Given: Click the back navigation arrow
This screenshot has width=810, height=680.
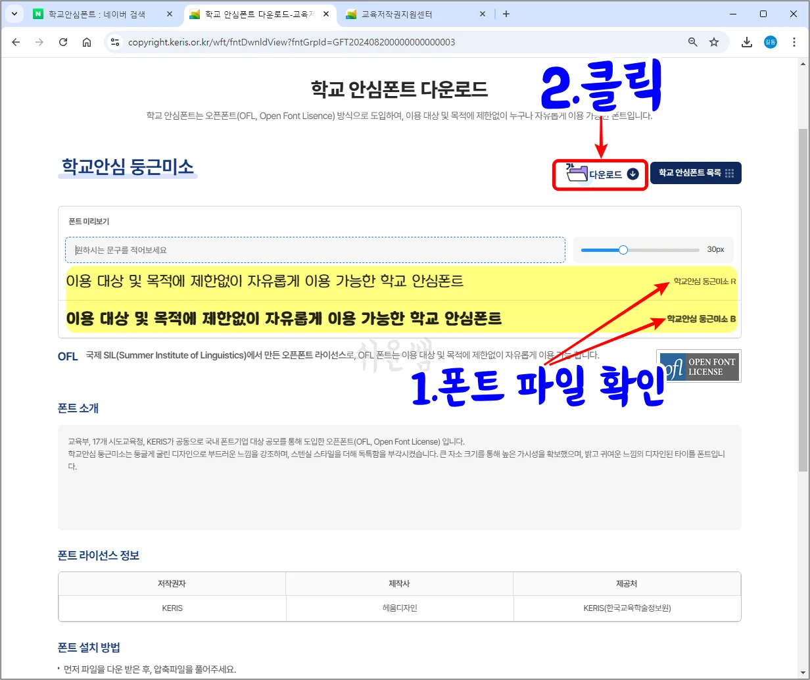Looking at the screenshot, I should 16,41.
